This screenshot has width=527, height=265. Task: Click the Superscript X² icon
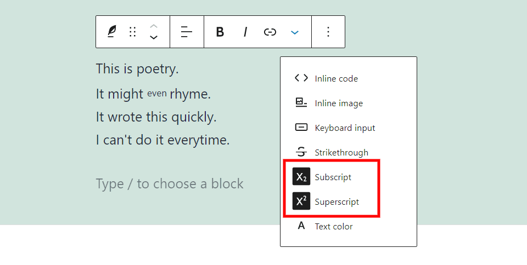301,201
